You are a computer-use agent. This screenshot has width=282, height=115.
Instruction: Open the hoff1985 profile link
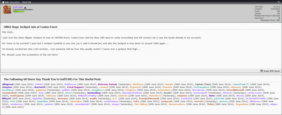18,7
